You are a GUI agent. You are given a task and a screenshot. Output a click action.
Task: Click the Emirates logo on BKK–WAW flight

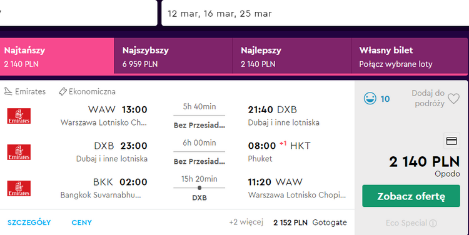point(19,188)
